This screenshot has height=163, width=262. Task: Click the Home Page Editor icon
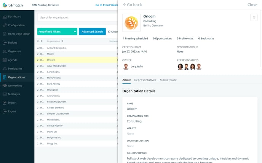(x=5, y=34)
